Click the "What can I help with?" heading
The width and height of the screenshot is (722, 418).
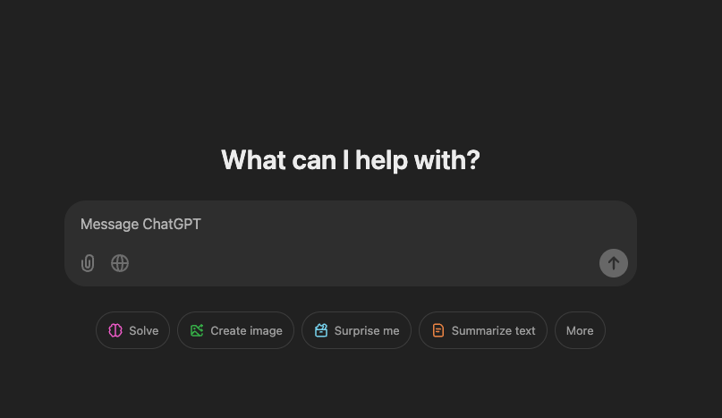tap(351, 160)
